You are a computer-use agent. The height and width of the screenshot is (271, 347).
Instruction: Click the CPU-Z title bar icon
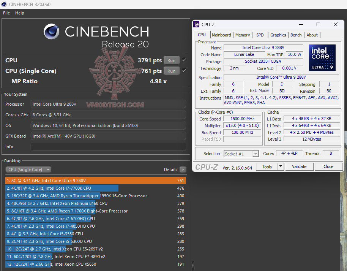click(196, 24)
